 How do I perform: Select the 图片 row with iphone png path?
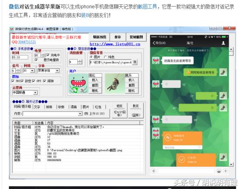(x=78, y=150)
